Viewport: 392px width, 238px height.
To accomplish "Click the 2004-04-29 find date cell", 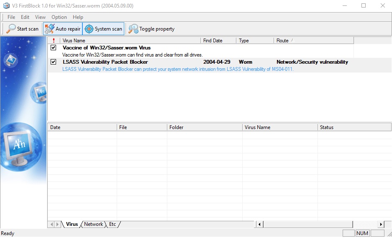I will (x=217, y=62).
